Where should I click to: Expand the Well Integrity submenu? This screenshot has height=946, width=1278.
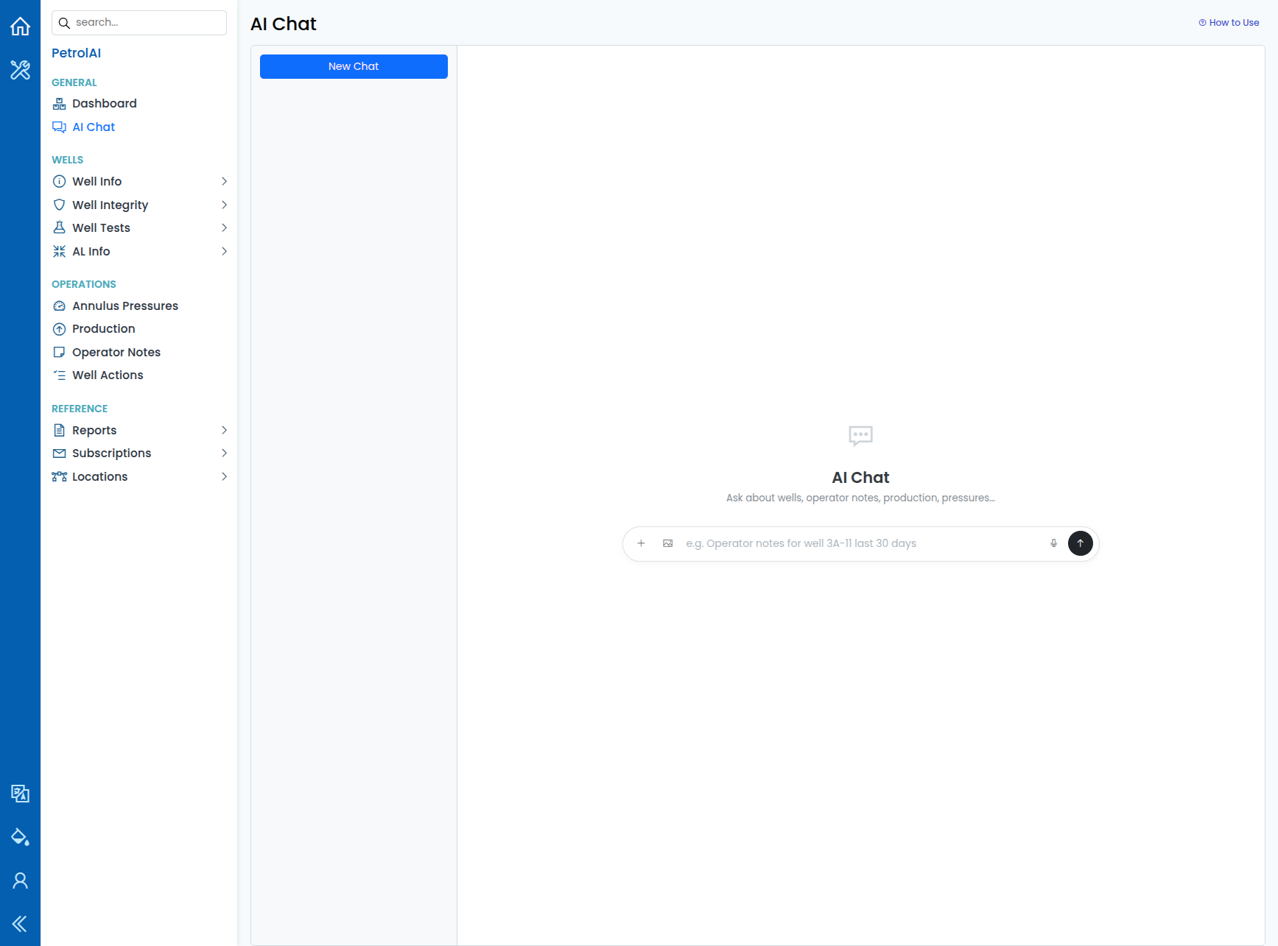coord(139,205)
